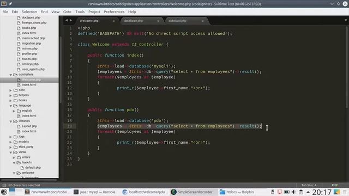Go to next tab using right arrow

(x=71, y=20)
